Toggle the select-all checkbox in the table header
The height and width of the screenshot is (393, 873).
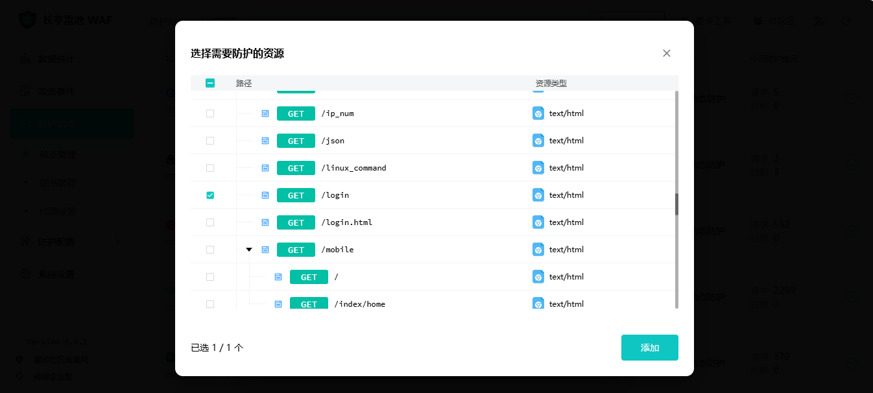(210, 83)
